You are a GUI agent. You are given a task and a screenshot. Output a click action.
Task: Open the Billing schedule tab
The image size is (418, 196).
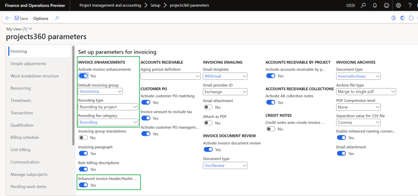coord(25,137)
